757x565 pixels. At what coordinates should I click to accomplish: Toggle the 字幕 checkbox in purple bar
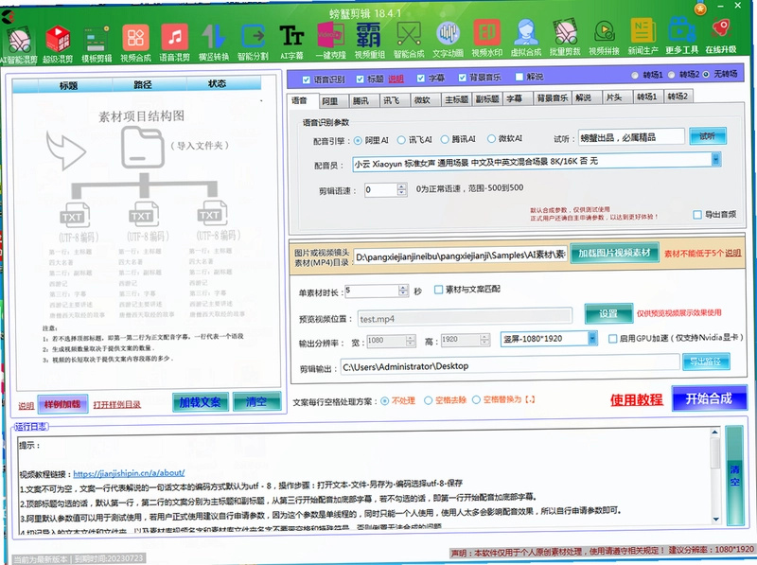coord(421,78)
